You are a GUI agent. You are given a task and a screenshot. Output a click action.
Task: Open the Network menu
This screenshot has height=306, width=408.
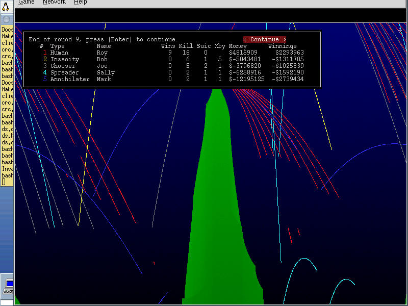[x=54, y=3]
